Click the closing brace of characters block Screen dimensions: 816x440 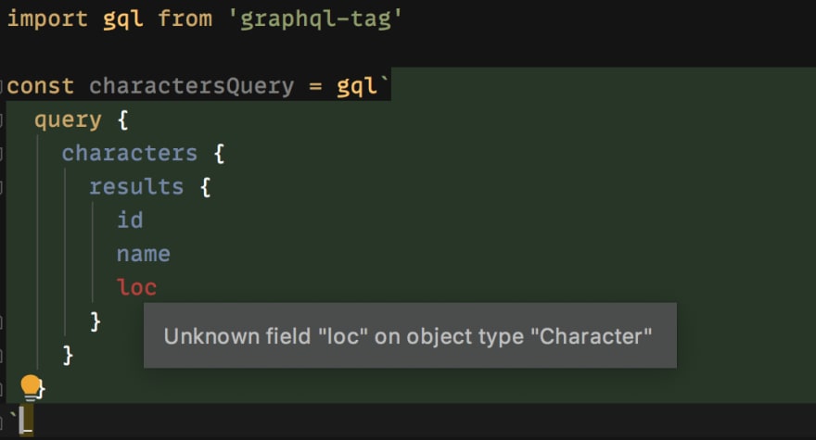pos(69,355)
